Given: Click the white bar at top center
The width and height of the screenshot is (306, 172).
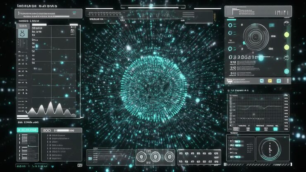Looking at the screenshot, I should [x=153, y=7].
